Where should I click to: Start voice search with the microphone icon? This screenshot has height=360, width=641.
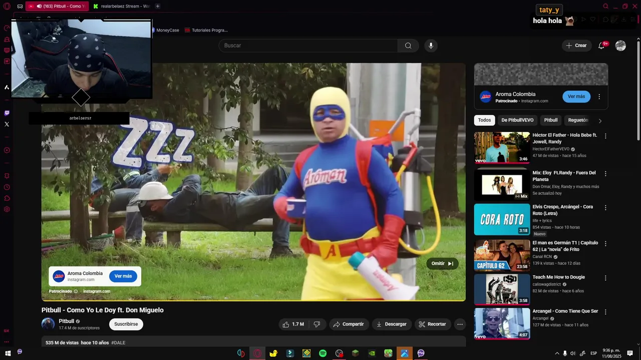[431, 45]
